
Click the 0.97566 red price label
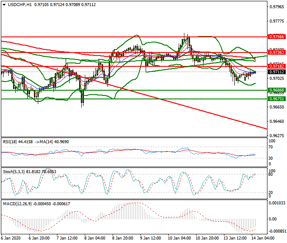277,37
